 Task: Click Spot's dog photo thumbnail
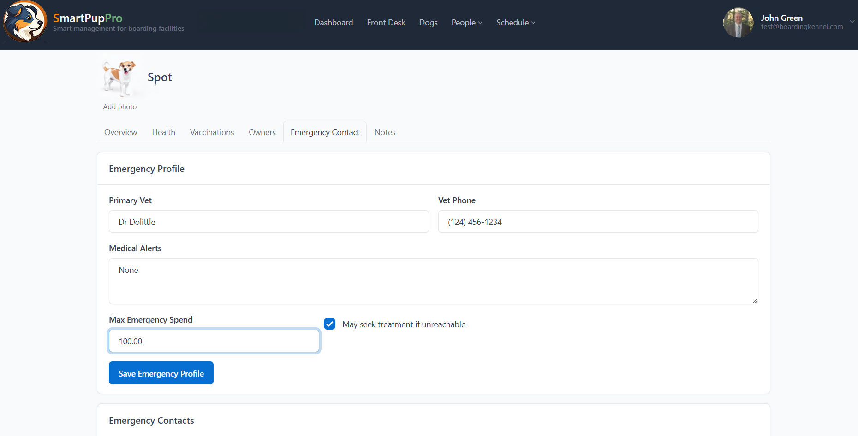[x=119, y=77]
